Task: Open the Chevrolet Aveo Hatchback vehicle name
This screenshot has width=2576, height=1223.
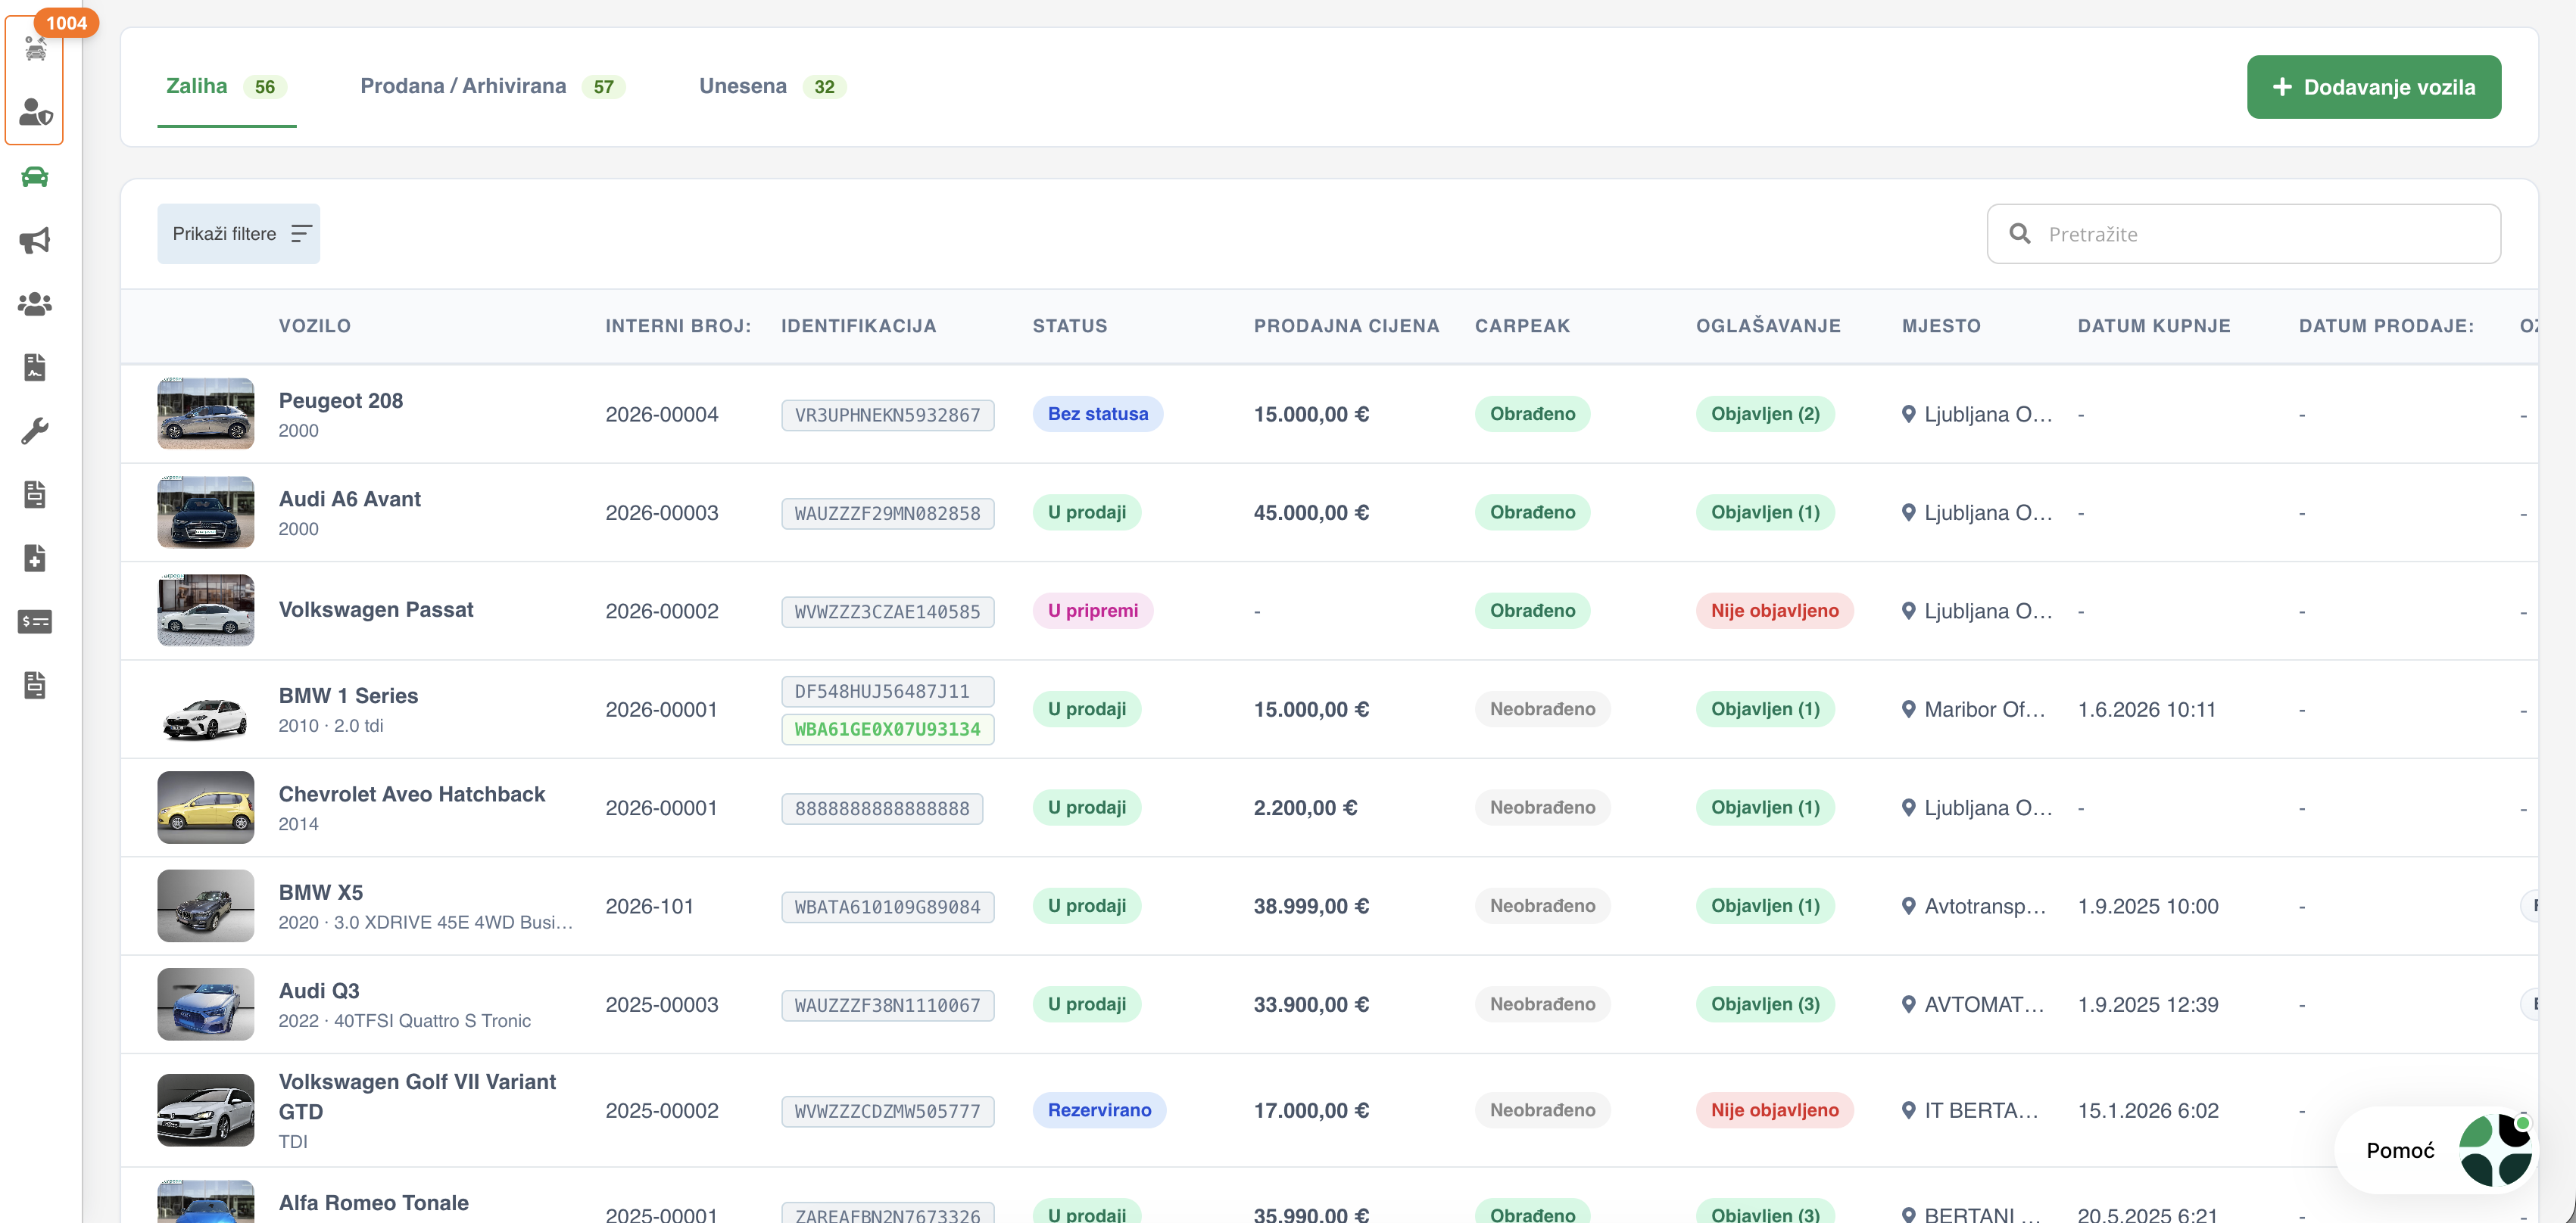Action: [x=411, y=795]
